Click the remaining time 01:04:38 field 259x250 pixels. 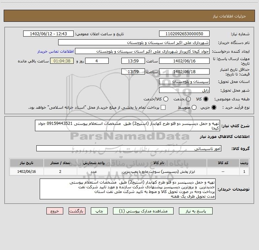coord(62,61)
